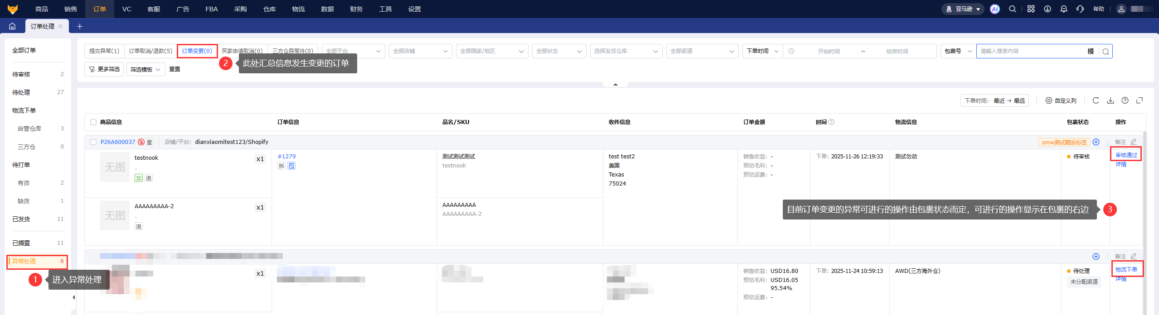The width and height of the screenshot is (1159, 315).
Task: Open the AI assistant icon
Action: click(995, 9)
